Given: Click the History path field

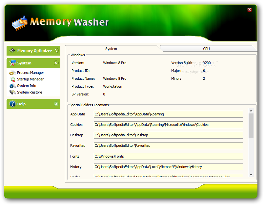Looking at the screenshot, I should click(168, 167).
